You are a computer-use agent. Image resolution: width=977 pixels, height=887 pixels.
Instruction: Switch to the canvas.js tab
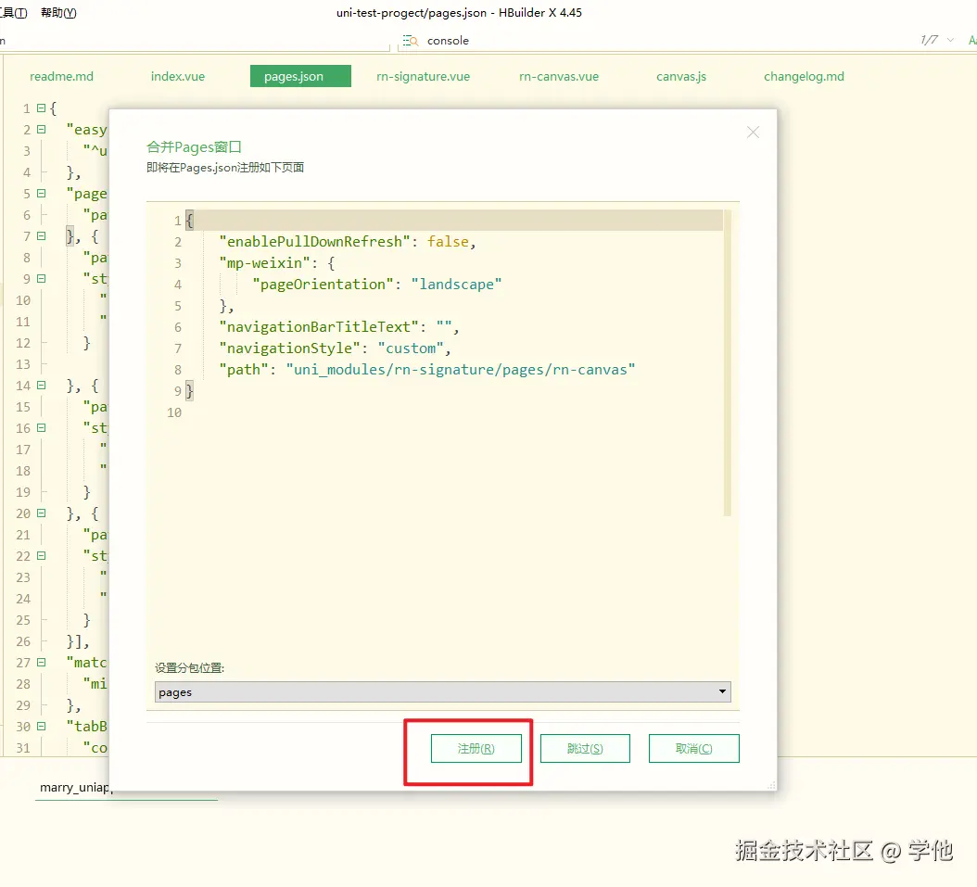pos(681,77)
